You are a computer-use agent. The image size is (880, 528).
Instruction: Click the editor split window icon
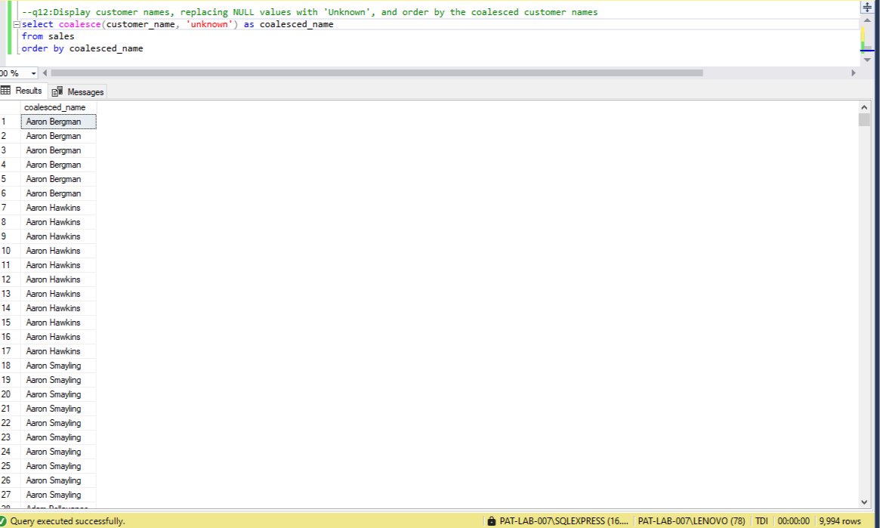click(x=867, y=7)
